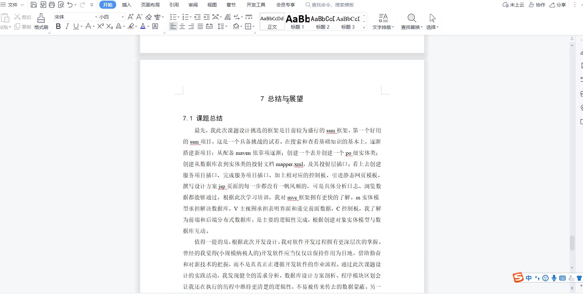Click the text highlight color pen
This screenshot has width=583, height=294.
tap(131, 26)
